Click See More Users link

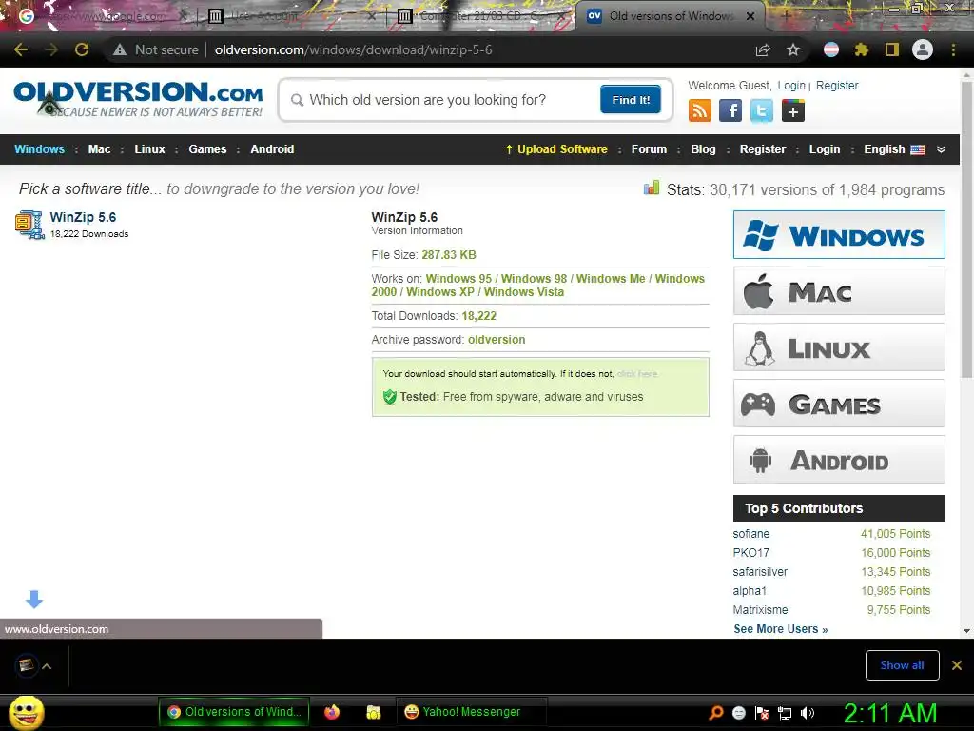[x=781, y=629]
